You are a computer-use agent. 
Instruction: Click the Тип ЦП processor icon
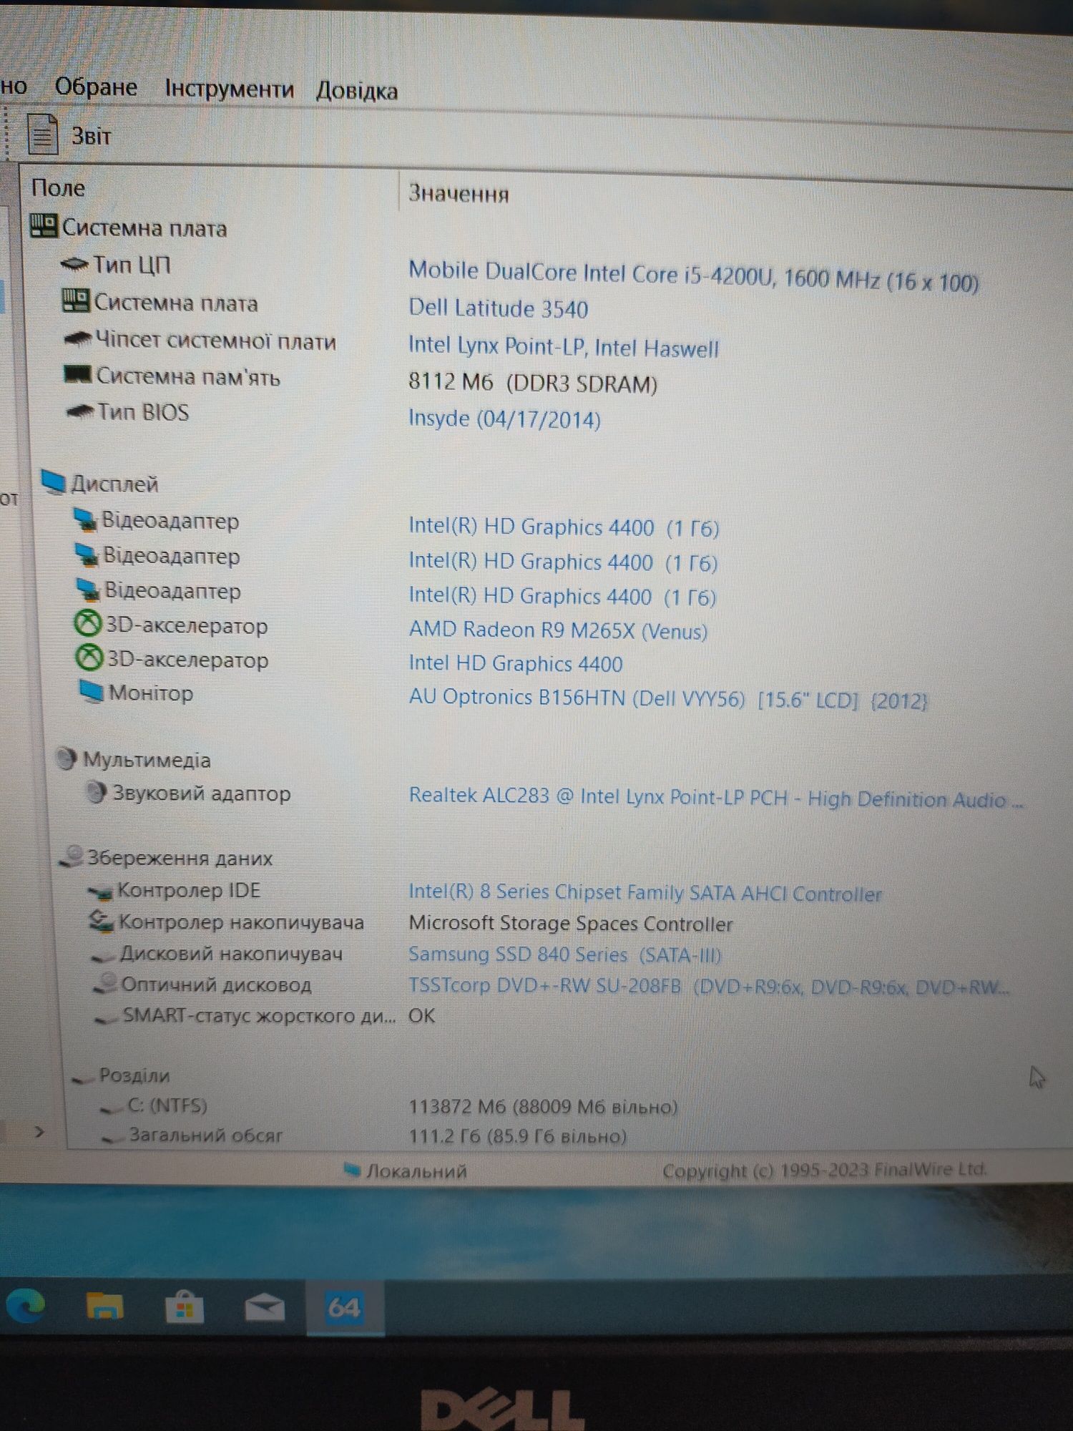click(x=74, y=264)
